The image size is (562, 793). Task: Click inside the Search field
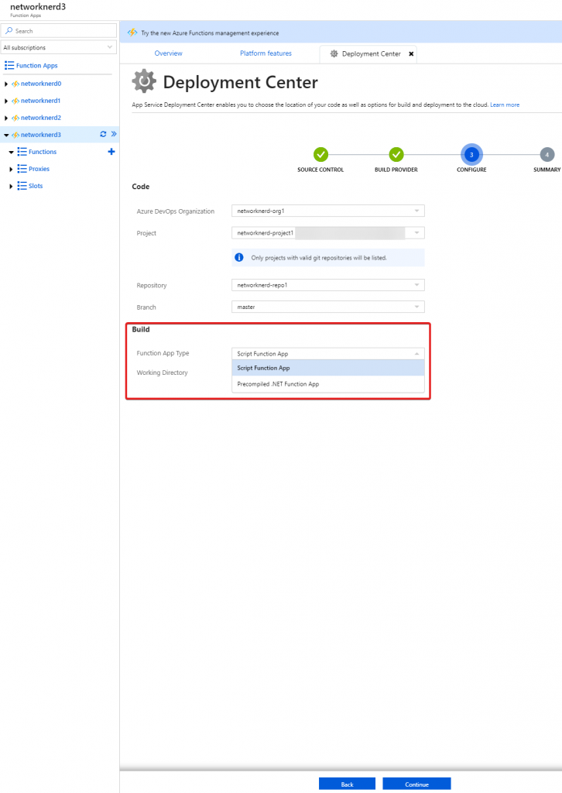click(x=59, y=31)
